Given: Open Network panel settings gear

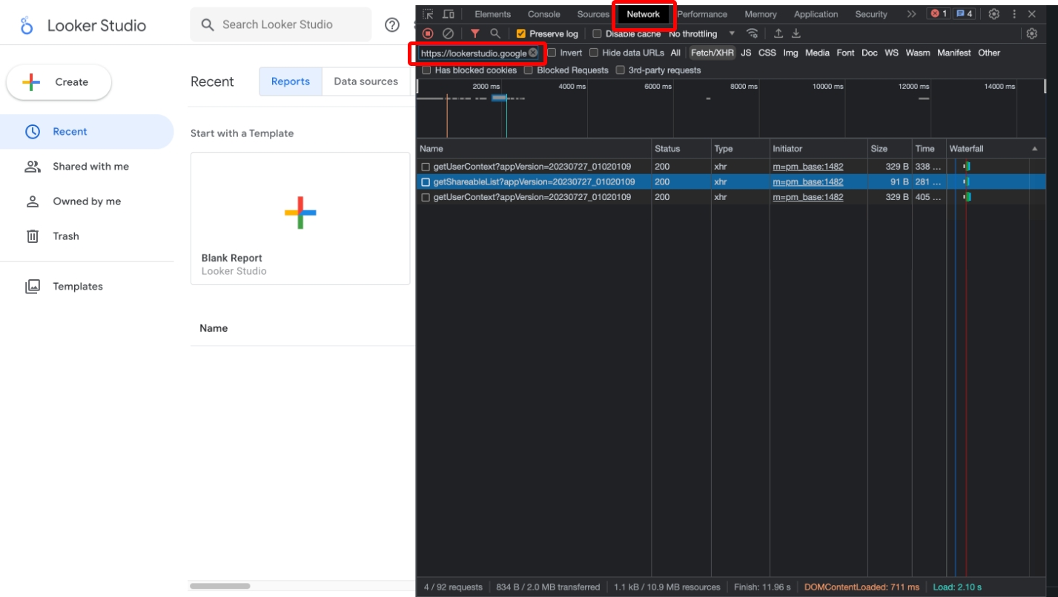Looking at the screenshot, I should coord(1031,34).
